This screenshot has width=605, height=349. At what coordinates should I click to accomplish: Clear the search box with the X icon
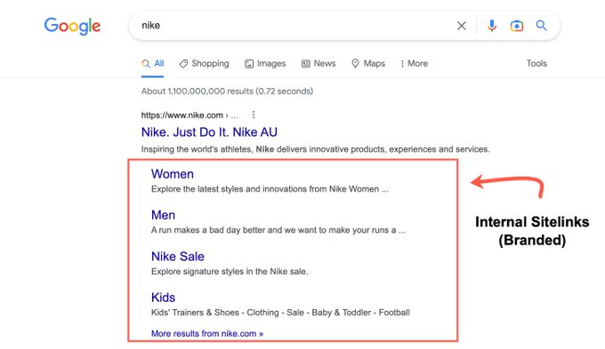[x=462, y=26]
